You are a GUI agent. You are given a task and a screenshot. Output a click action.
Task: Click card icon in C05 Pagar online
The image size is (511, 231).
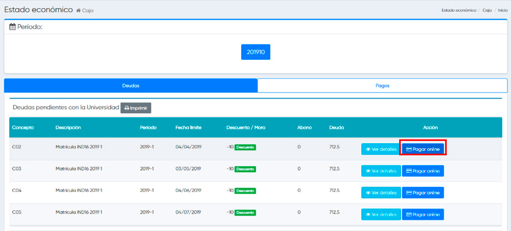click(x=409, y=214)
